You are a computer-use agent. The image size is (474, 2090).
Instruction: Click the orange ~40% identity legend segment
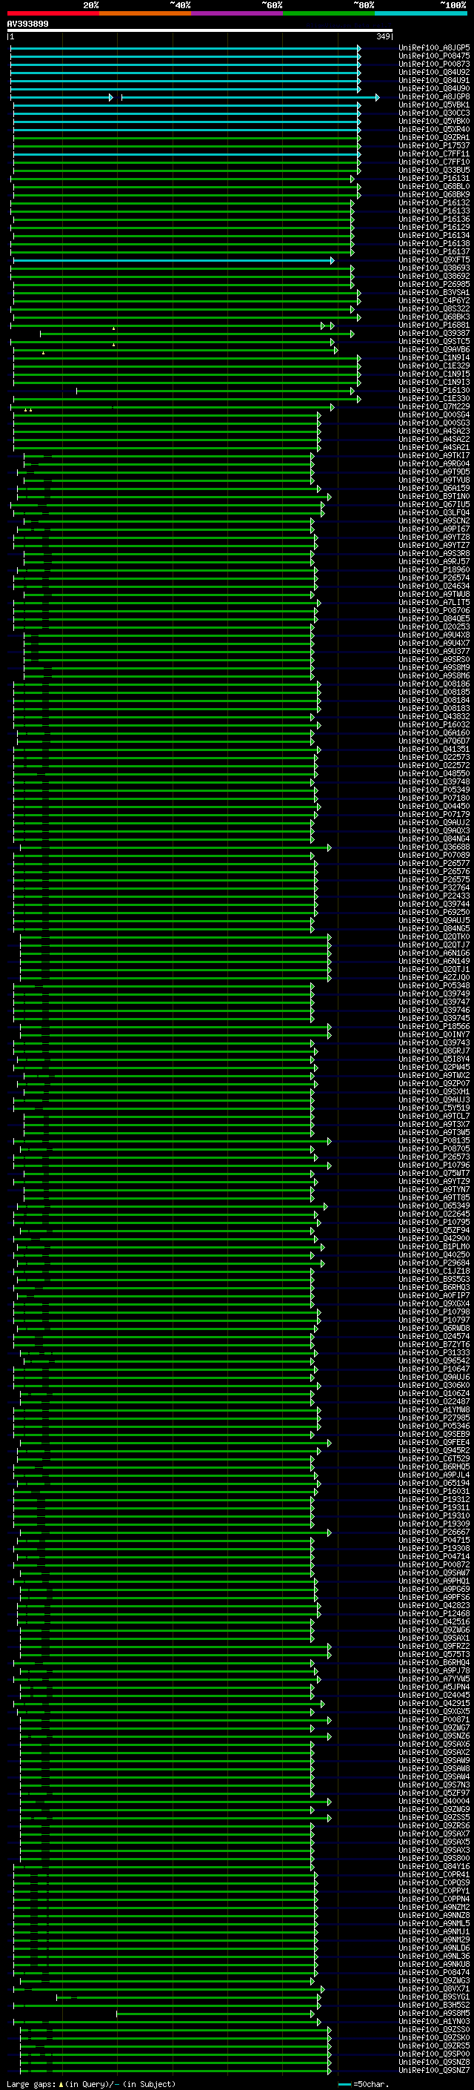(145, 13)
